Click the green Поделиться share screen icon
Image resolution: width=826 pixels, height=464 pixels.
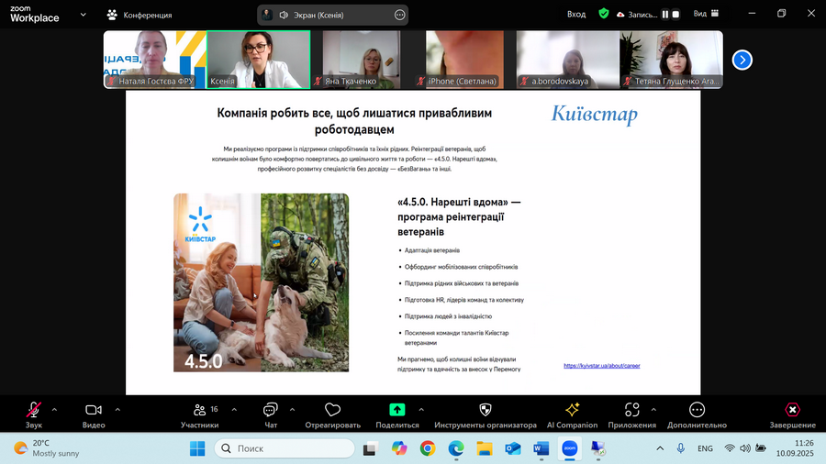point(397,411)
